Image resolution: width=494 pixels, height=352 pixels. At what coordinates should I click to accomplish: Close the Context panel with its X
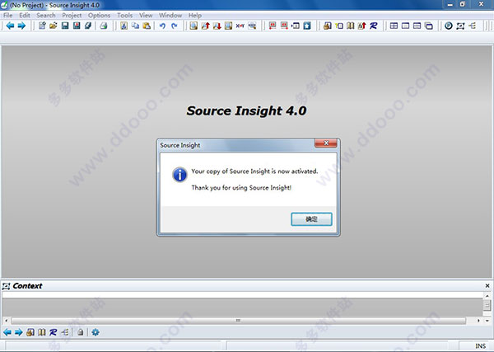[487, 285]
